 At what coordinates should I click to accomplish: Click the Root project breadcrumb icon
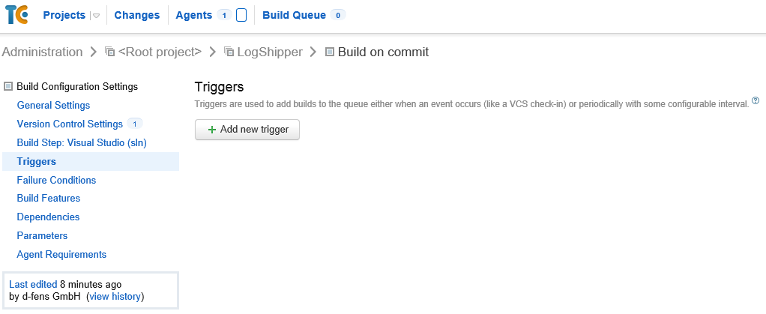[110, 52]
